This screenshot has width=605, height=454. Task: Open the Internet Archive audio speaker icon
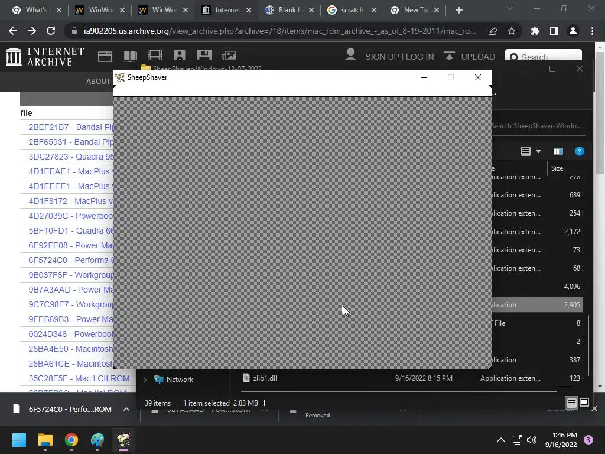coord(180,56)
